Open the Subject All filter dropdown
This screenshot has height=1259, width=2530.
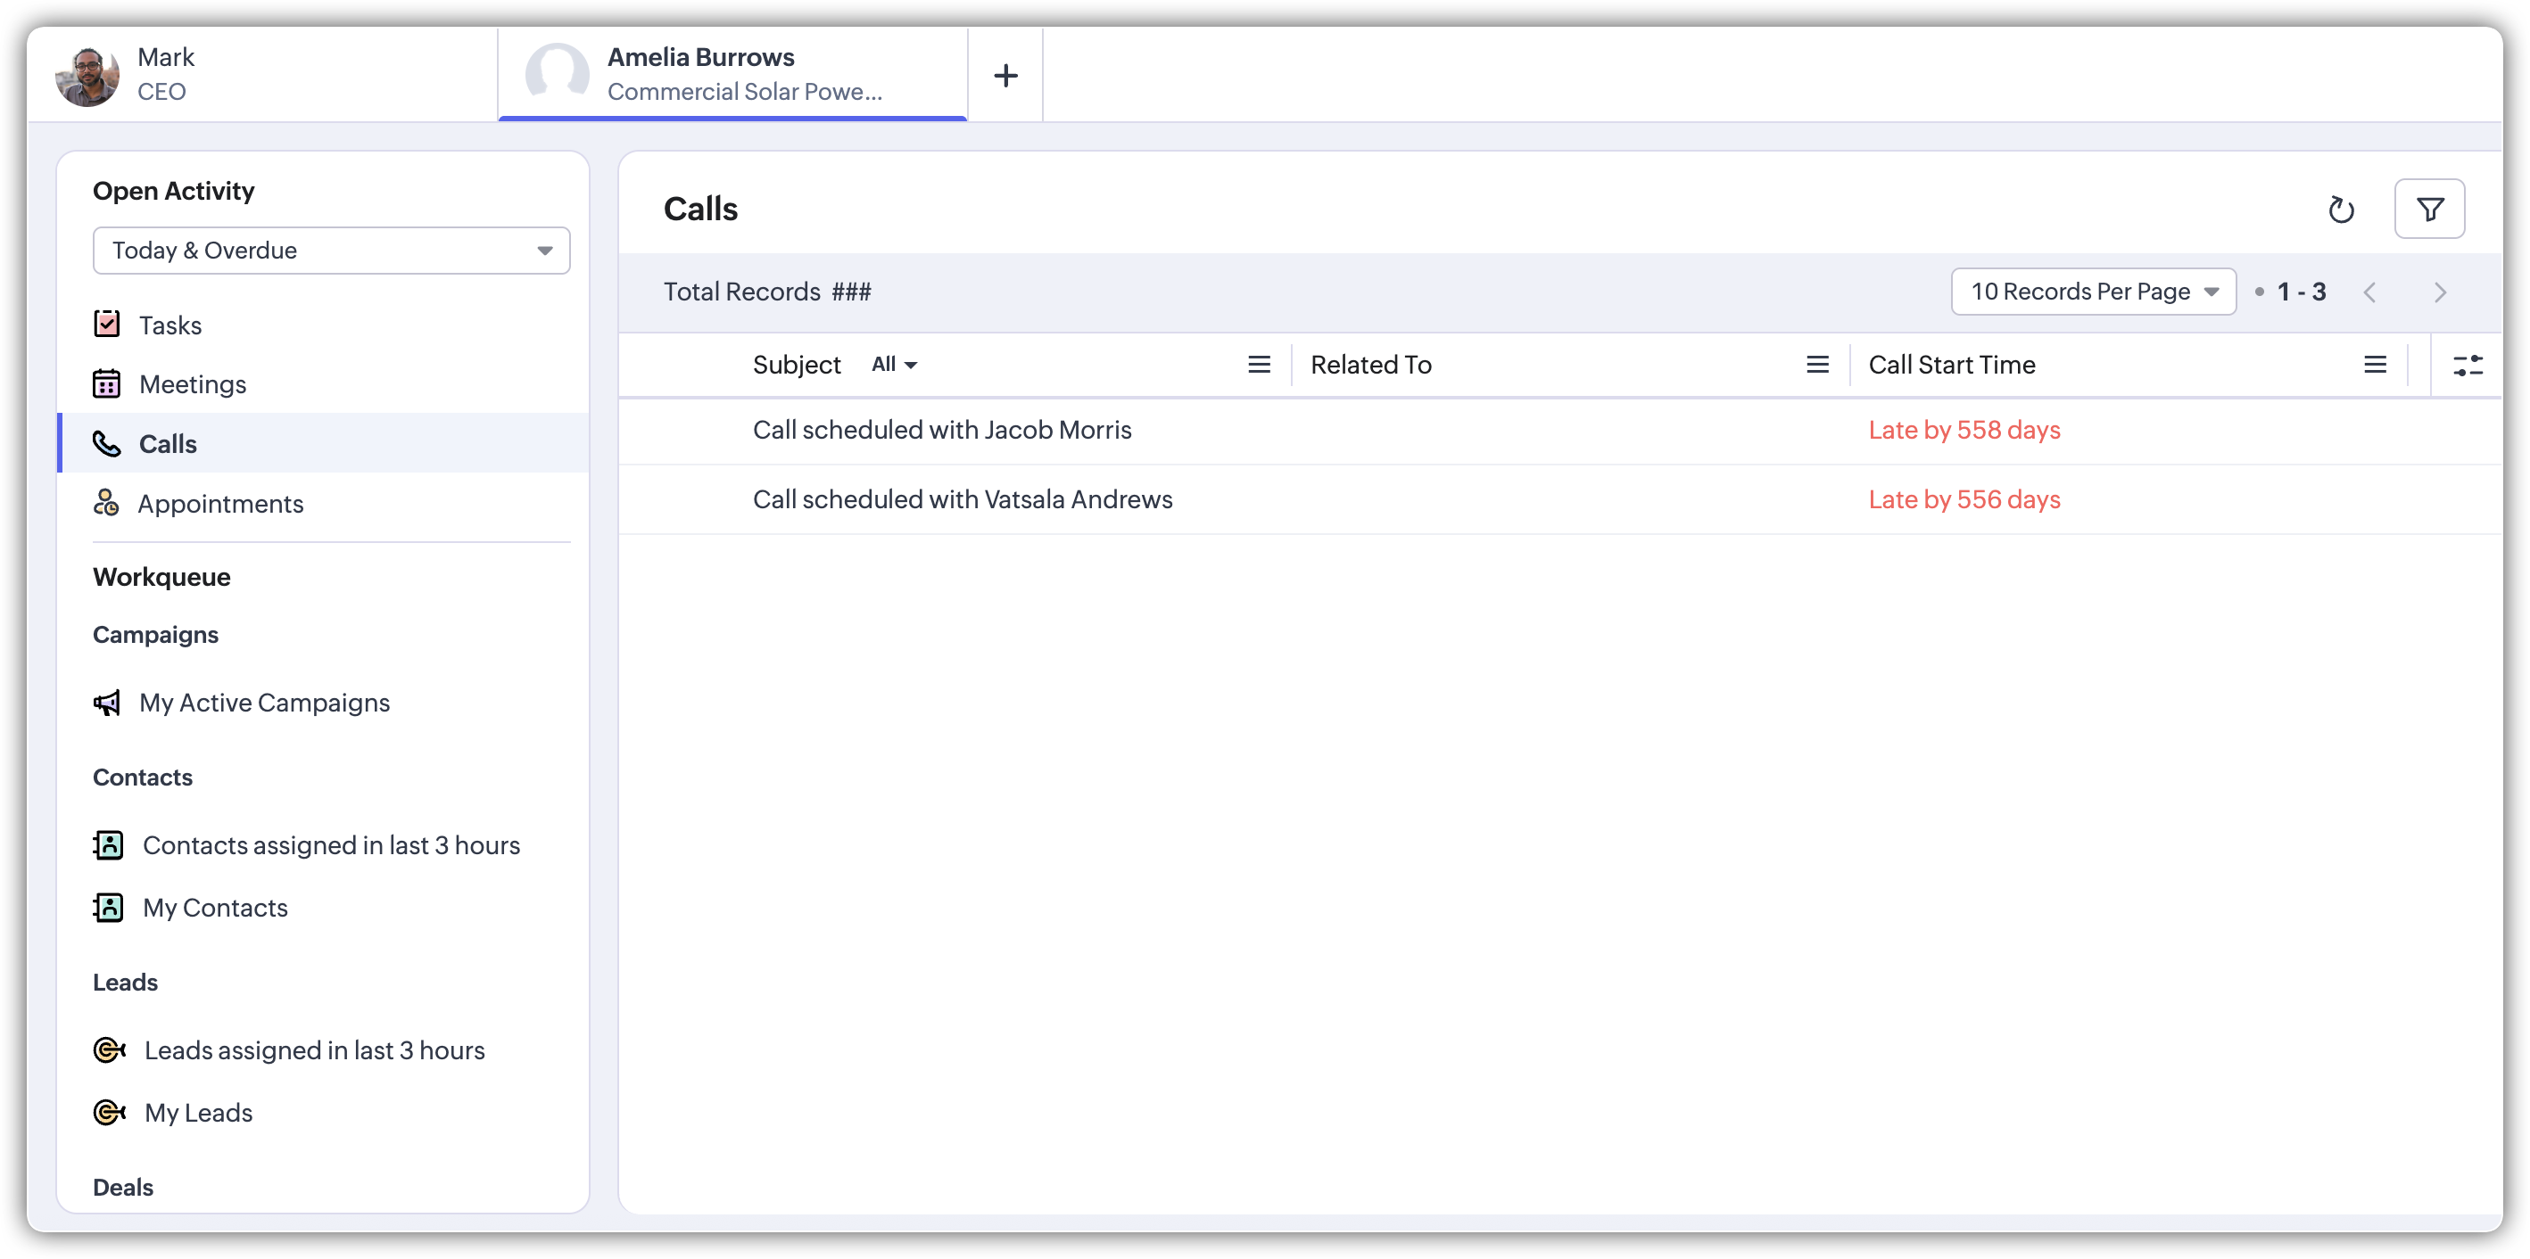point(894,365)
